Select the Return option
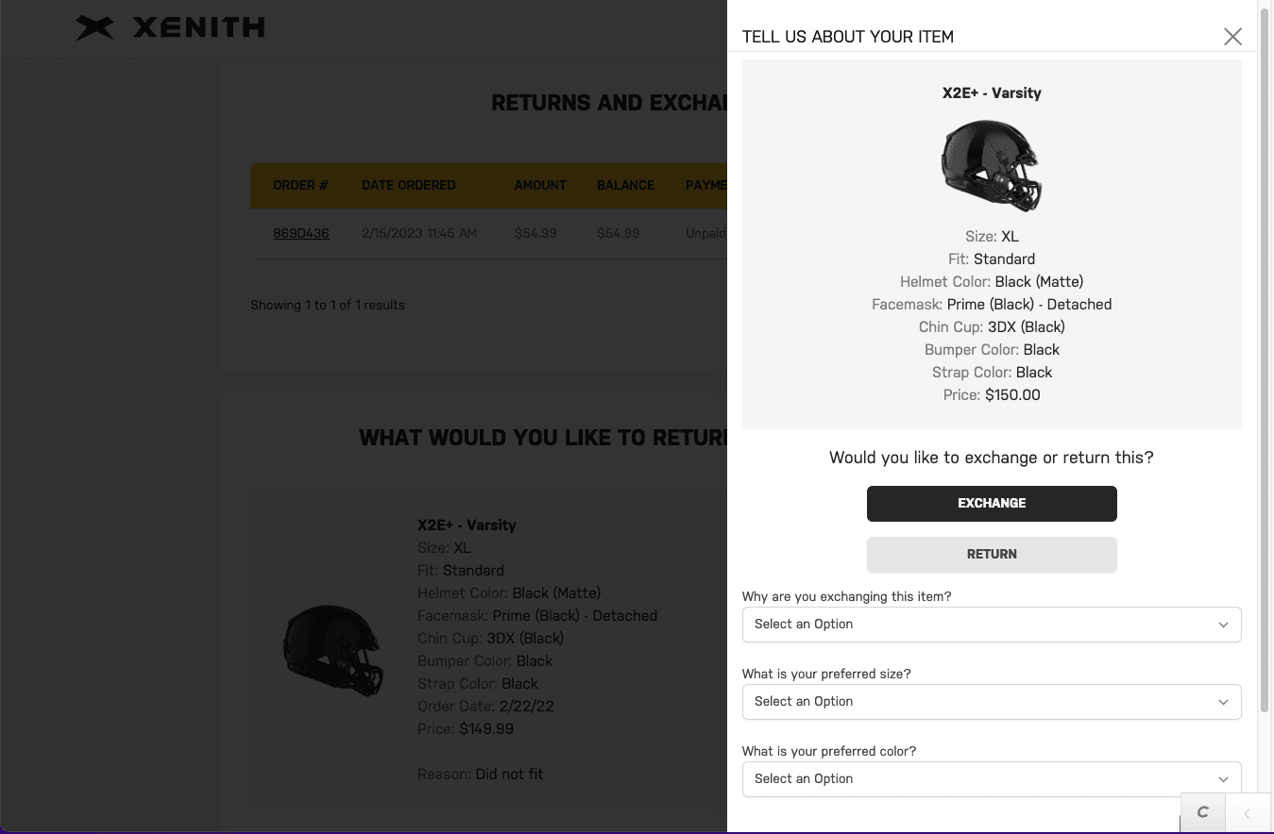This screenshot has height=834, width=1274. [x=992, y=555]
